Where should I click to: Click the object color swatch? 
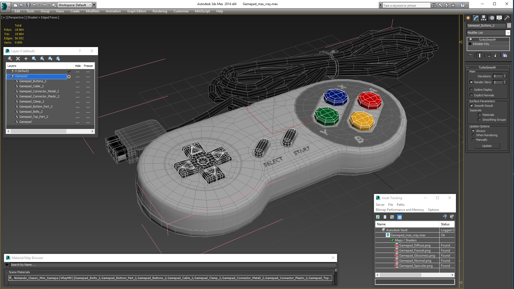509,25
